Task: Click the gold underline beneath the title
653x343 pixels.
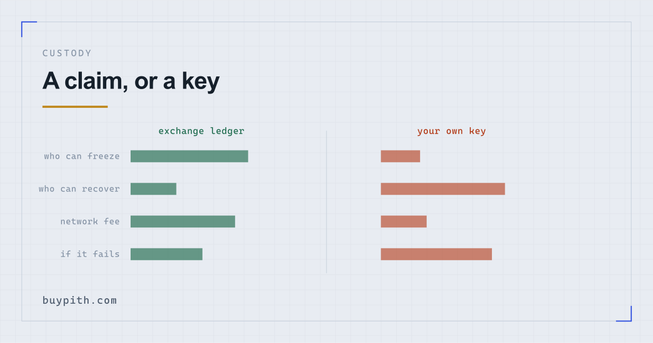Action: click(x=75, y=107)
